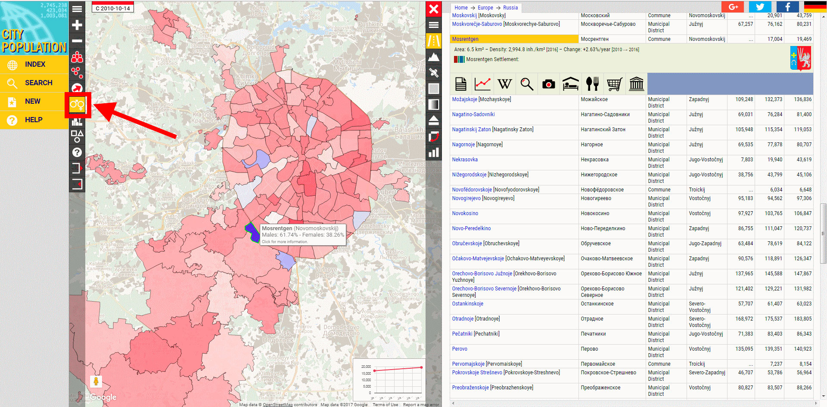Open the shopping cart icon

[614, 84]
